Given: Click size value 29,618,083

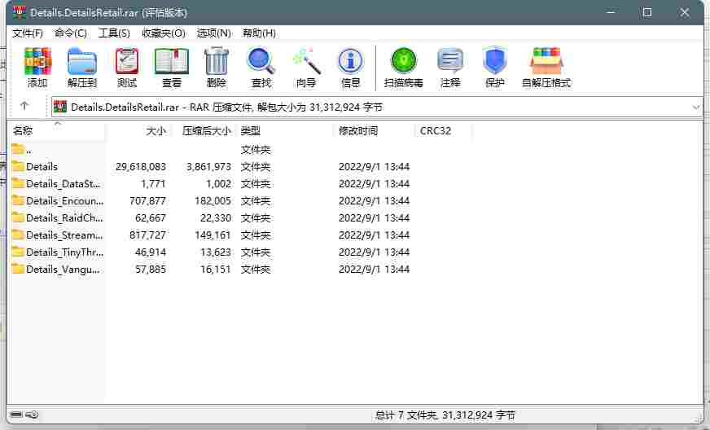Looking at the screenshot, I should coord(141,167).
